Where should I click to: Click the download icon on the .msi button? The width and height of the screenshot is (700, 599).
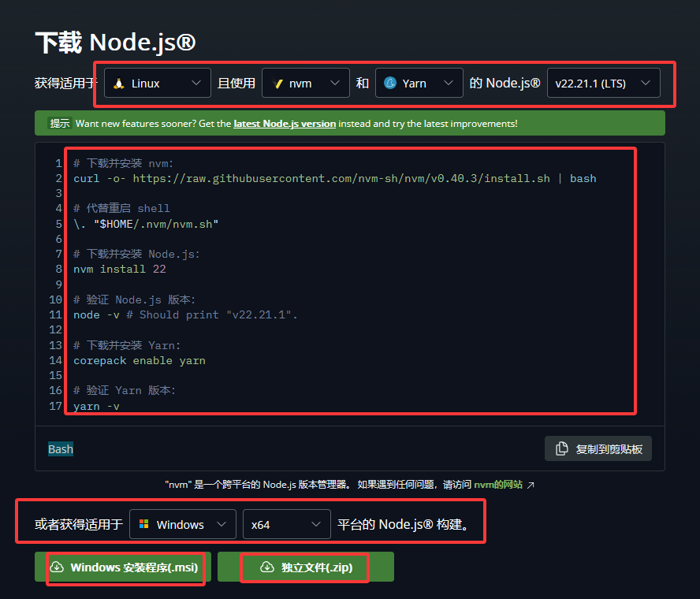(x=56, y=567)
